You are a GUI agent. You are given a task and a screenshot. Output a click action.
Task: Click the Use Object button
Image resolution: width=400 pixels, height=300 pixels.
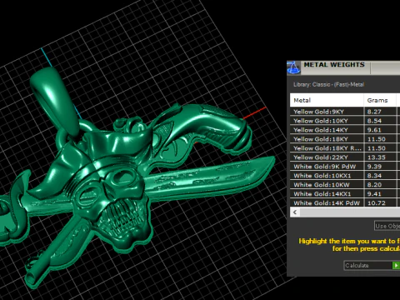[387, 226]
